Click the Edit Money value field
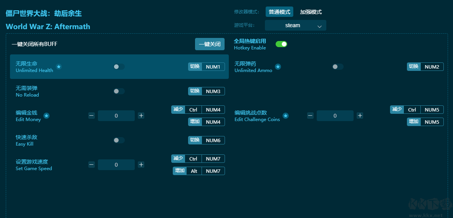453x218 pixels. coord(116,116)
